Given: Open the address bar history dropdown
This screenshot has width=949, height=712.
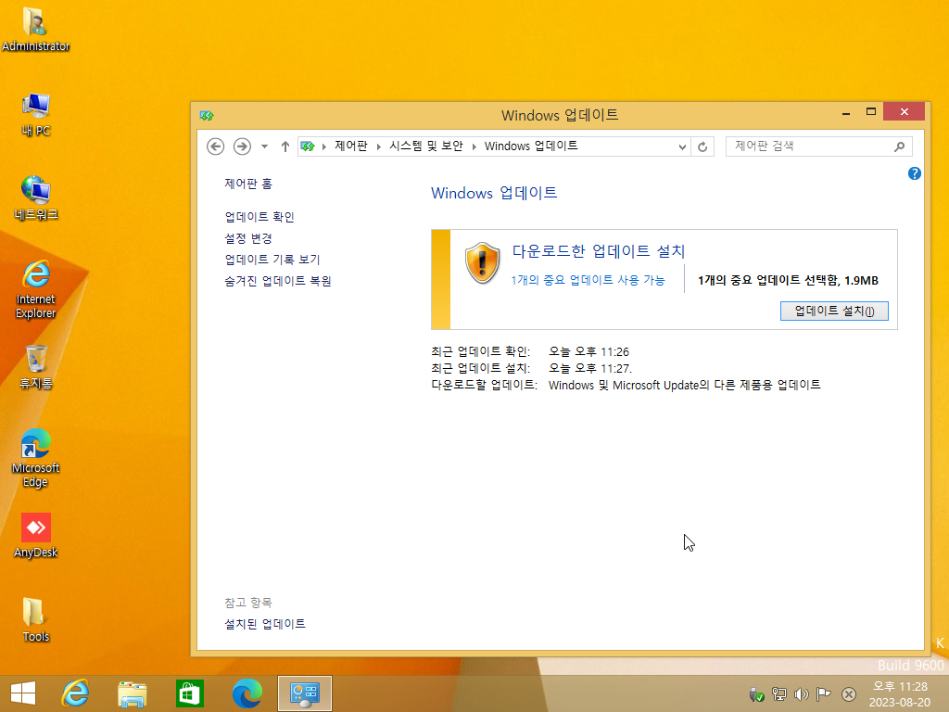Looking at the screenshot, I should [x=682, y=146].
